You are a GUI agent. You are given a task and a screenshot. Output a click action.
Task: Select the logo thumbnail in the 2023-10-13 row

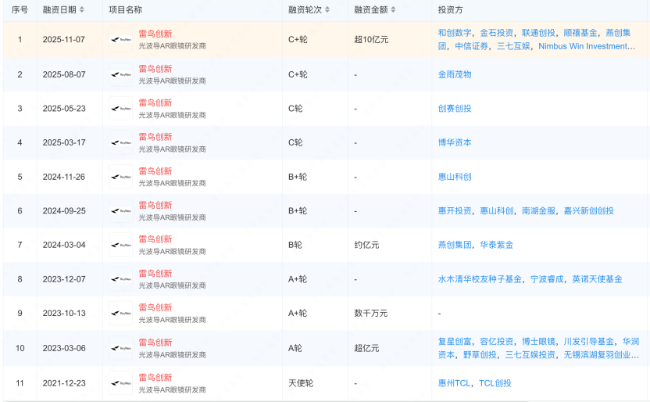click(121, 314)
